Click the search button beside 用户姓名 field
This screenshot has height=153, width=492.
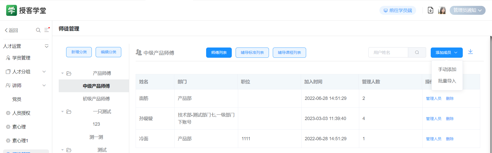click(x=417, y=52)
